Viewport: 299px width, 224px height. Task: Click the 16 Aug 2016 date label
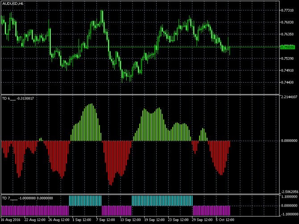[11, 220]
